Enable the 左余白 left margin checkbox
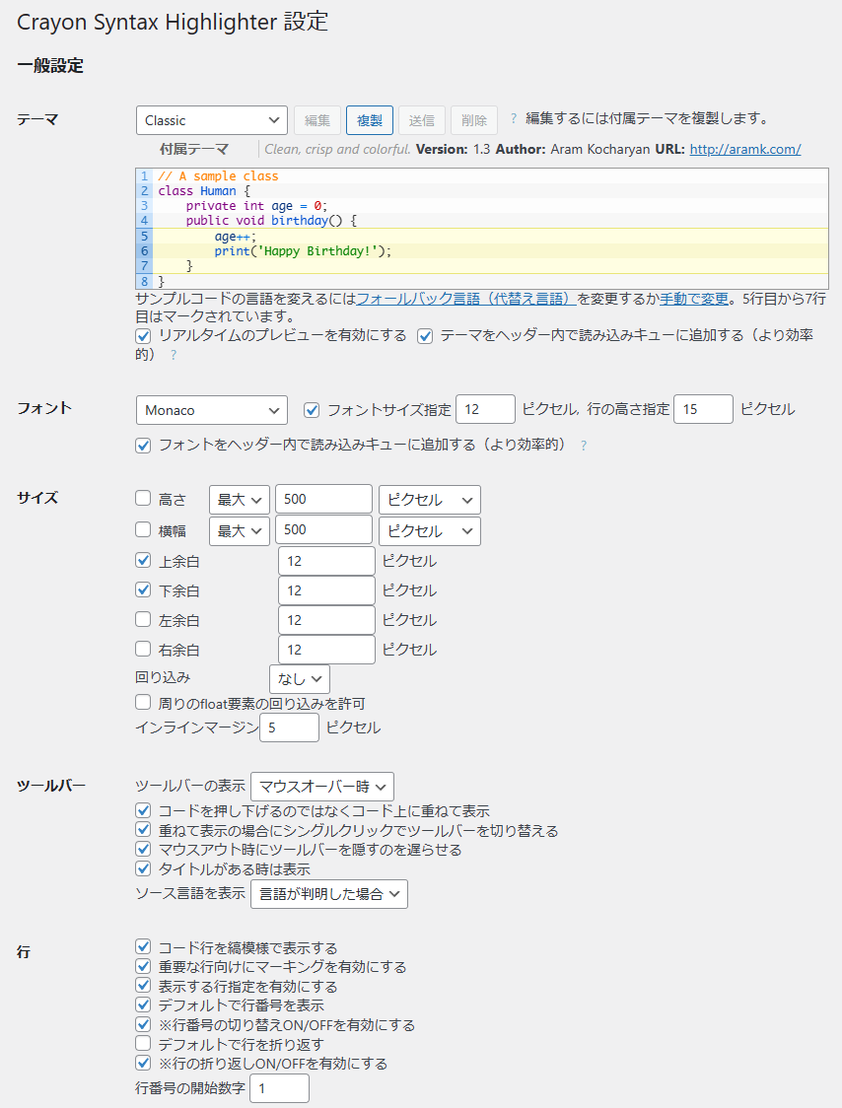 [144, 619]
